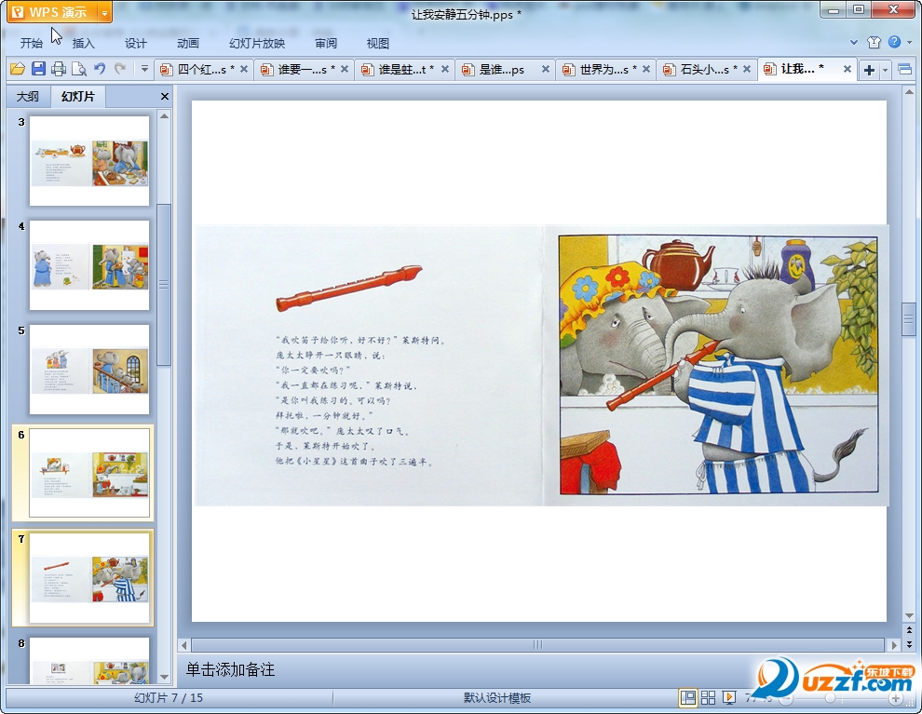The image size is (922, 714).
Task: Expand the new tab dropdown arrow
Action: click(885, 70)
